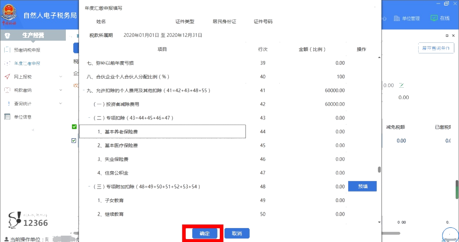Open the 网上报税 menu item
459x242 pixels.
point(23,77)
